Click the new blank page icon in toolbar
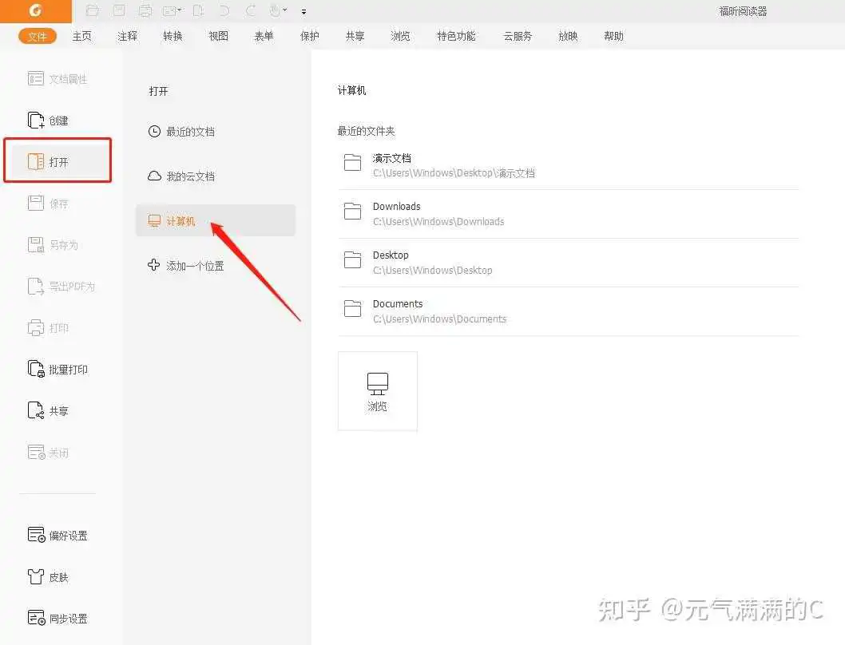This screenshot has height=645, width=845. [x=198, y=10]
